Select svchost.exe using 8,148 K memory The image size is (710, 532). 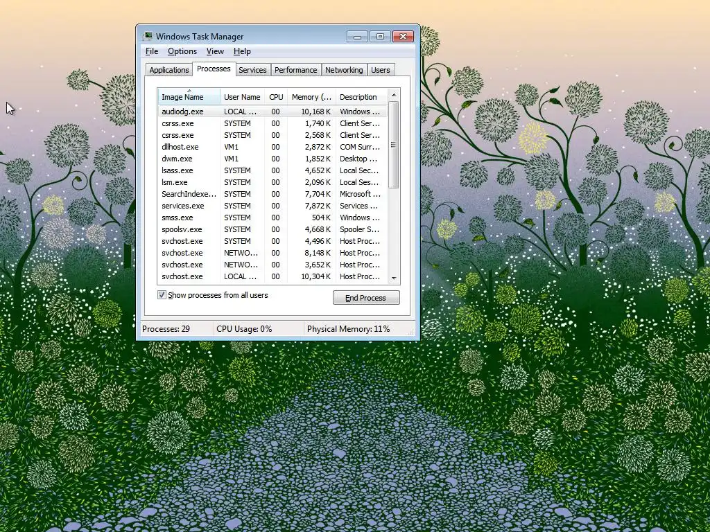point(272,252)
